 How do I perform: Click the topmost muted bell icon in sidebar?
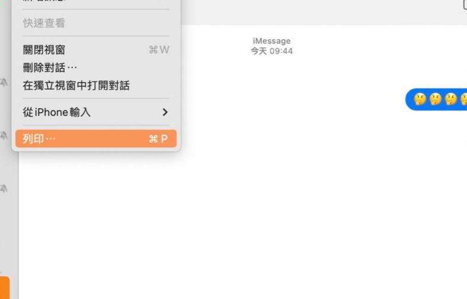click(x=4, y=82)
